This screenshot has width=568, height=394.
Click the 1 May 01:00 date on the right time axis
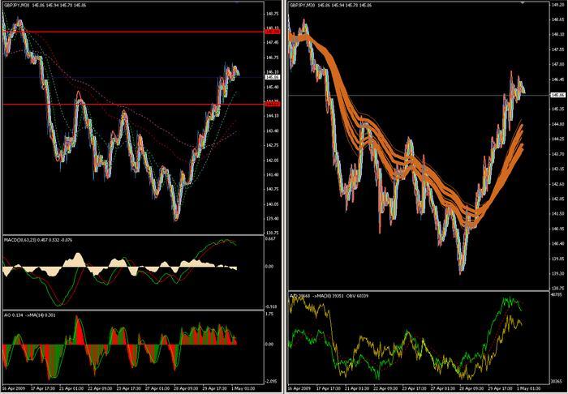[530, 388]
